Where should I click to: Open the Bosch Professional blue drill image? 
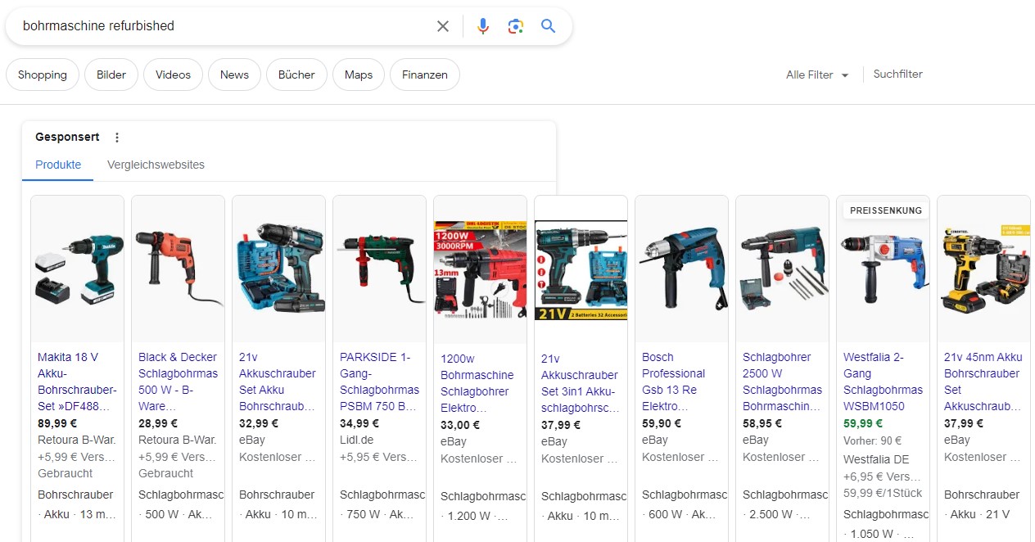(681, 269)
